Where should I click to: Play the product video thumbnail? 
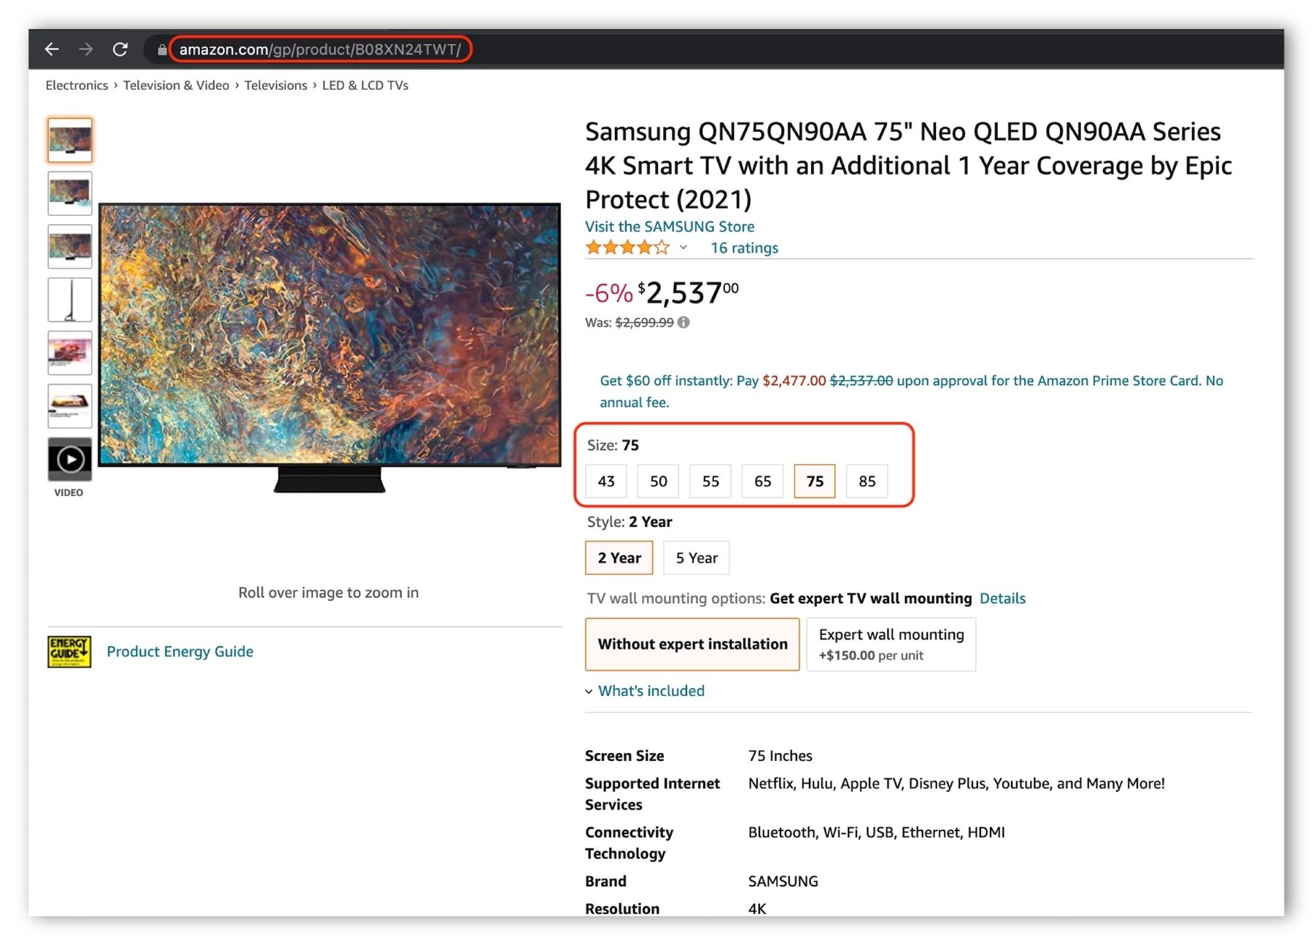(x=69, y=459)
